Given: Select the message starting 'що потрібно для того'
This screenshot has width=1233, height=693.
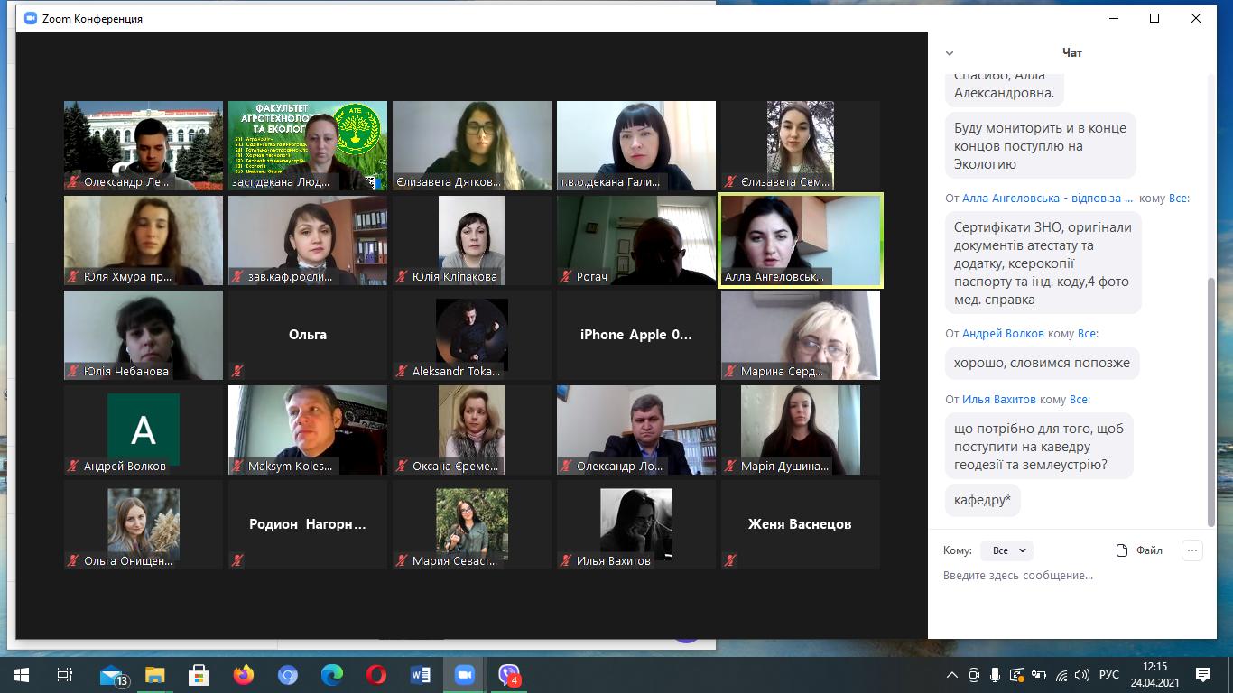Looking at the screenshot, I should [x=1039, y=446].
